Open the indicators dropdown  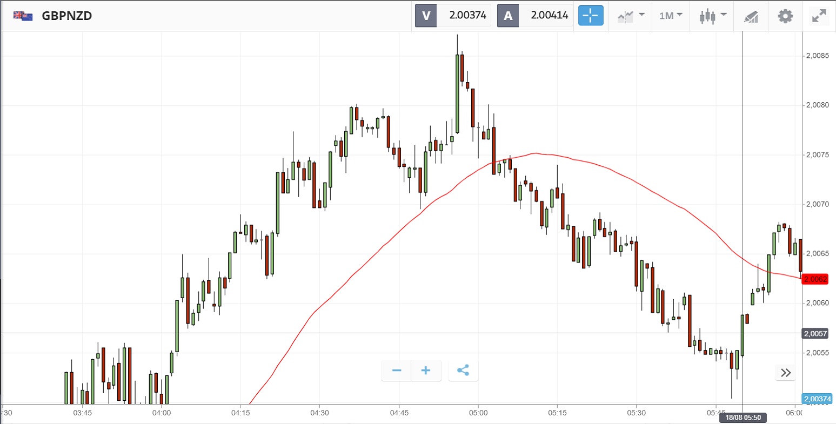click(631, 16)
